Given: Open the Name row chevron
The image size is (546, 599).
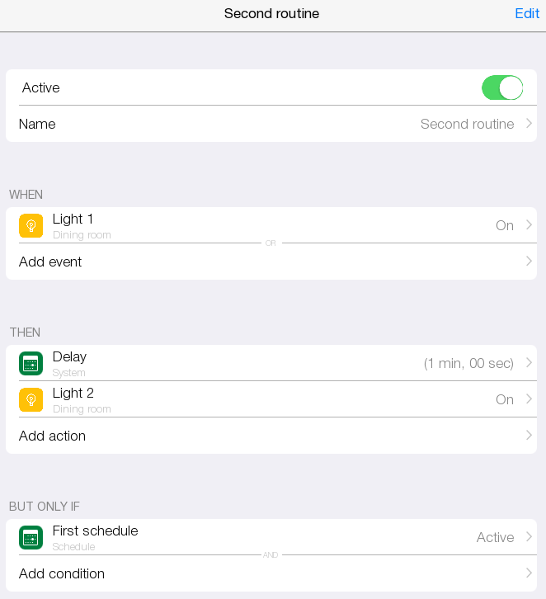Looking at the screenshot, I should coord(529,124).
